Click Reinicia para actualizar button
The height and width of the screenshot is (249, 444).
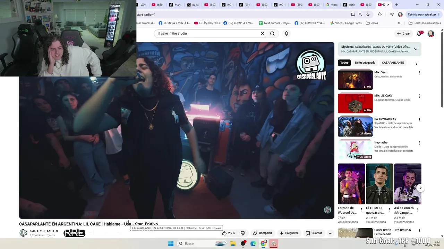[x=421, y=15]
